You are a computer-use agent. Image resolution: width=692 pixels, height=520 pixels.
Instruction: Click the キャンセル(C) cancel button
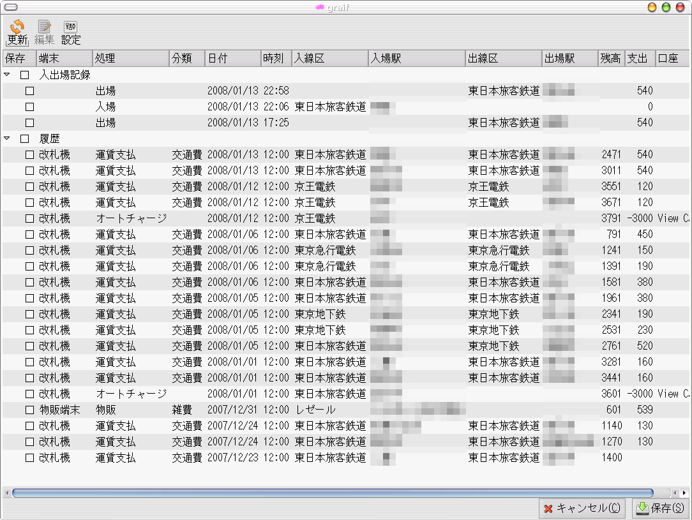coord(581,509)
